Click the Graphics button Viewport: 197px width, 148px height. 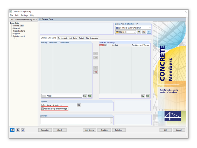[x=104, y=130]
